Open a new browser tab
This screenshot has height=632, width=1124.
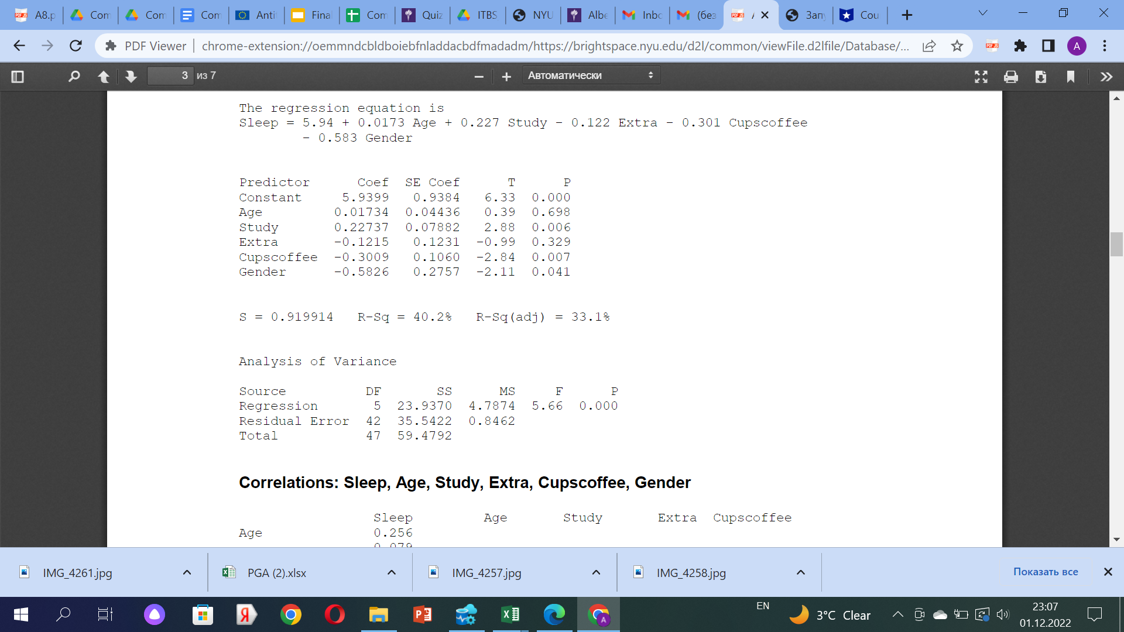click(x=906, y=16)
